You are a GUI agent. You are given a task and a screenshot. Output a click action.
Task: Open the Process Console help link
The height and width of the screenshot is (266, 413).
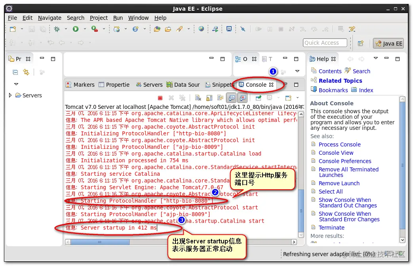click(339, 144)
